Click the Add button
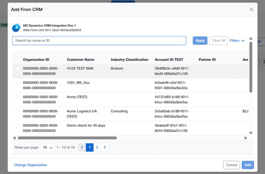The height and width of the screenshot is (174, 265). [248, 165]
